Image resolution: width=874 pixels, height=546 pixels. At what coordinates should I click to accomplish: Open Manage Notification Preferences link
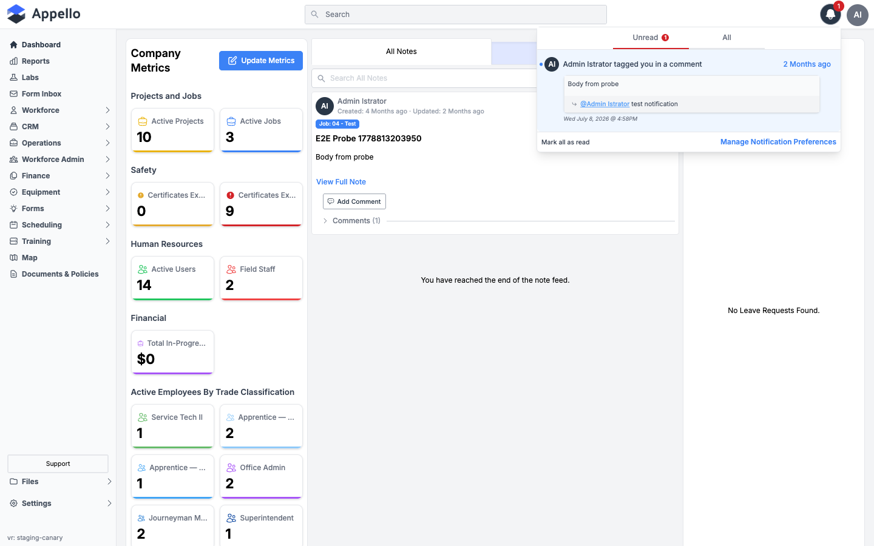(778, 142)
